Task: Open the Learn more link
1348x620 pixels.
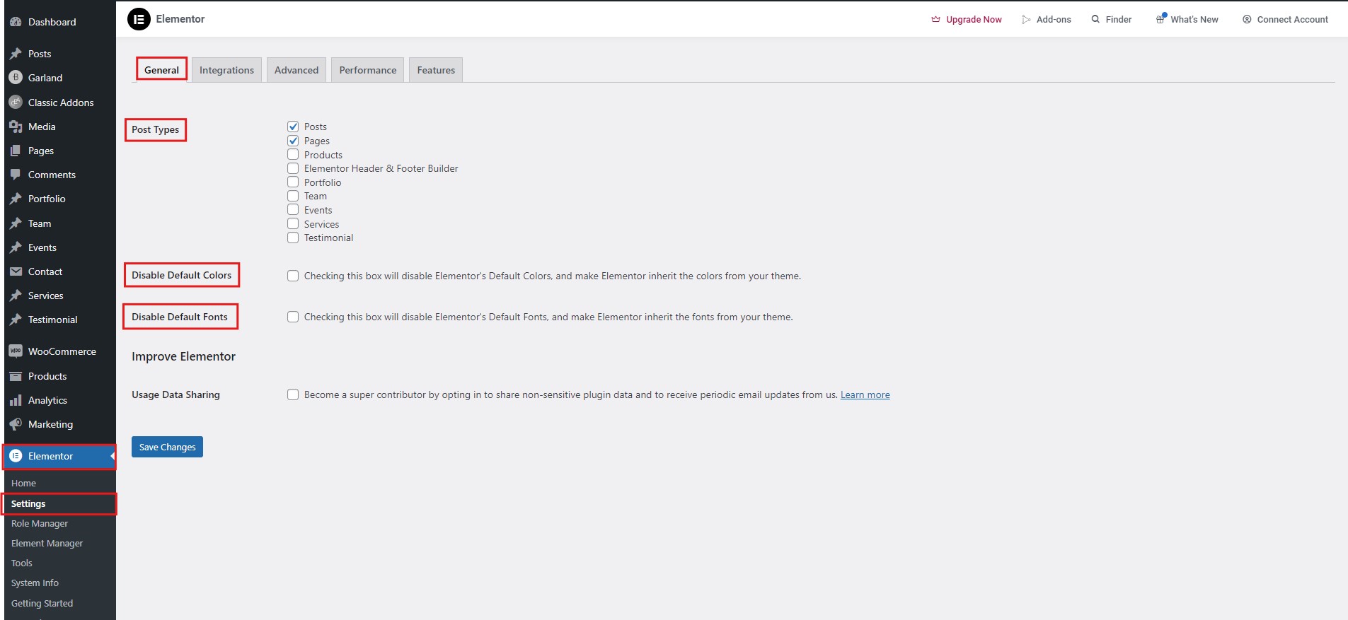Action: pyautogui.click(x=865, y=394)
